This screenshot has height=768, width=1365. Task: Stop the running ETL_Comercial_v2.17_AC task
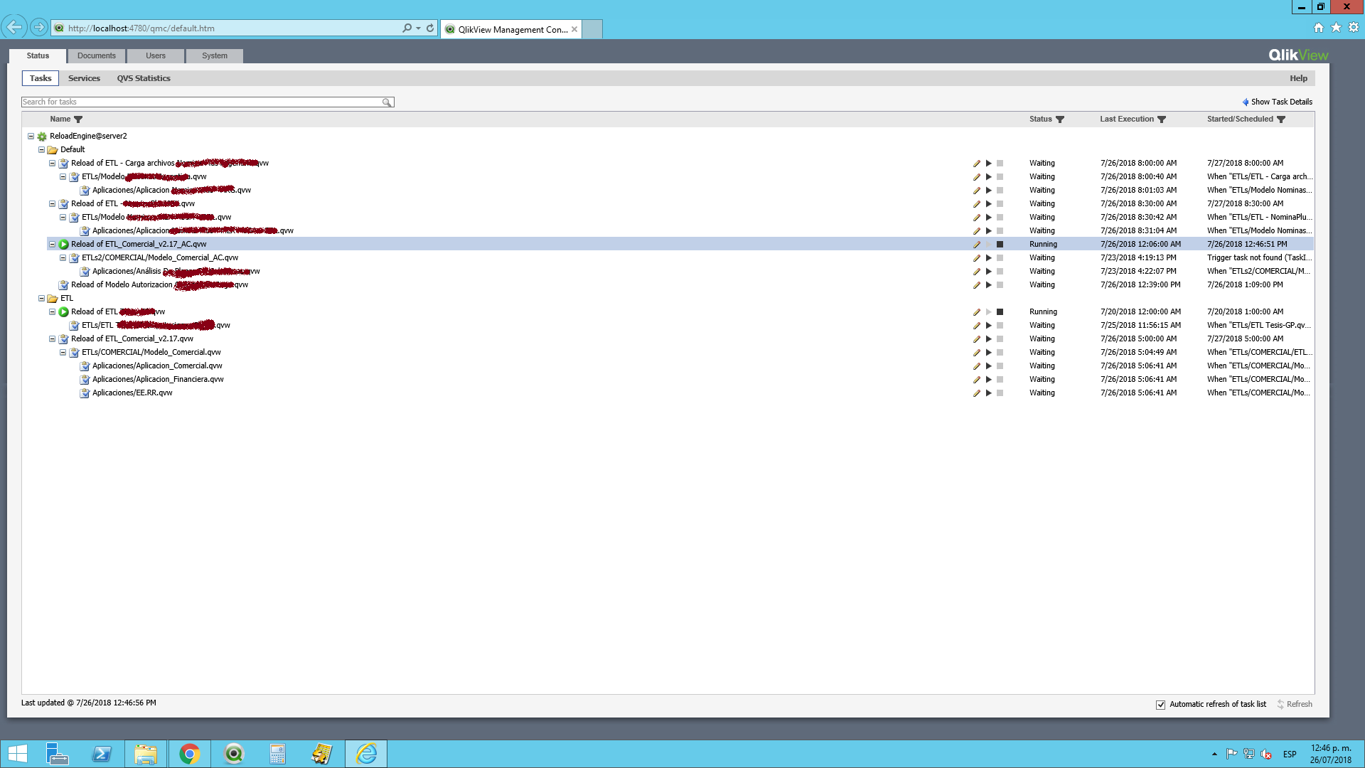(1000, 245)
